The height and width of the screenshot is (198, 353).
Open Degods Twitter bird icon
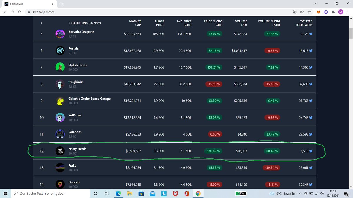coord(311,185)
